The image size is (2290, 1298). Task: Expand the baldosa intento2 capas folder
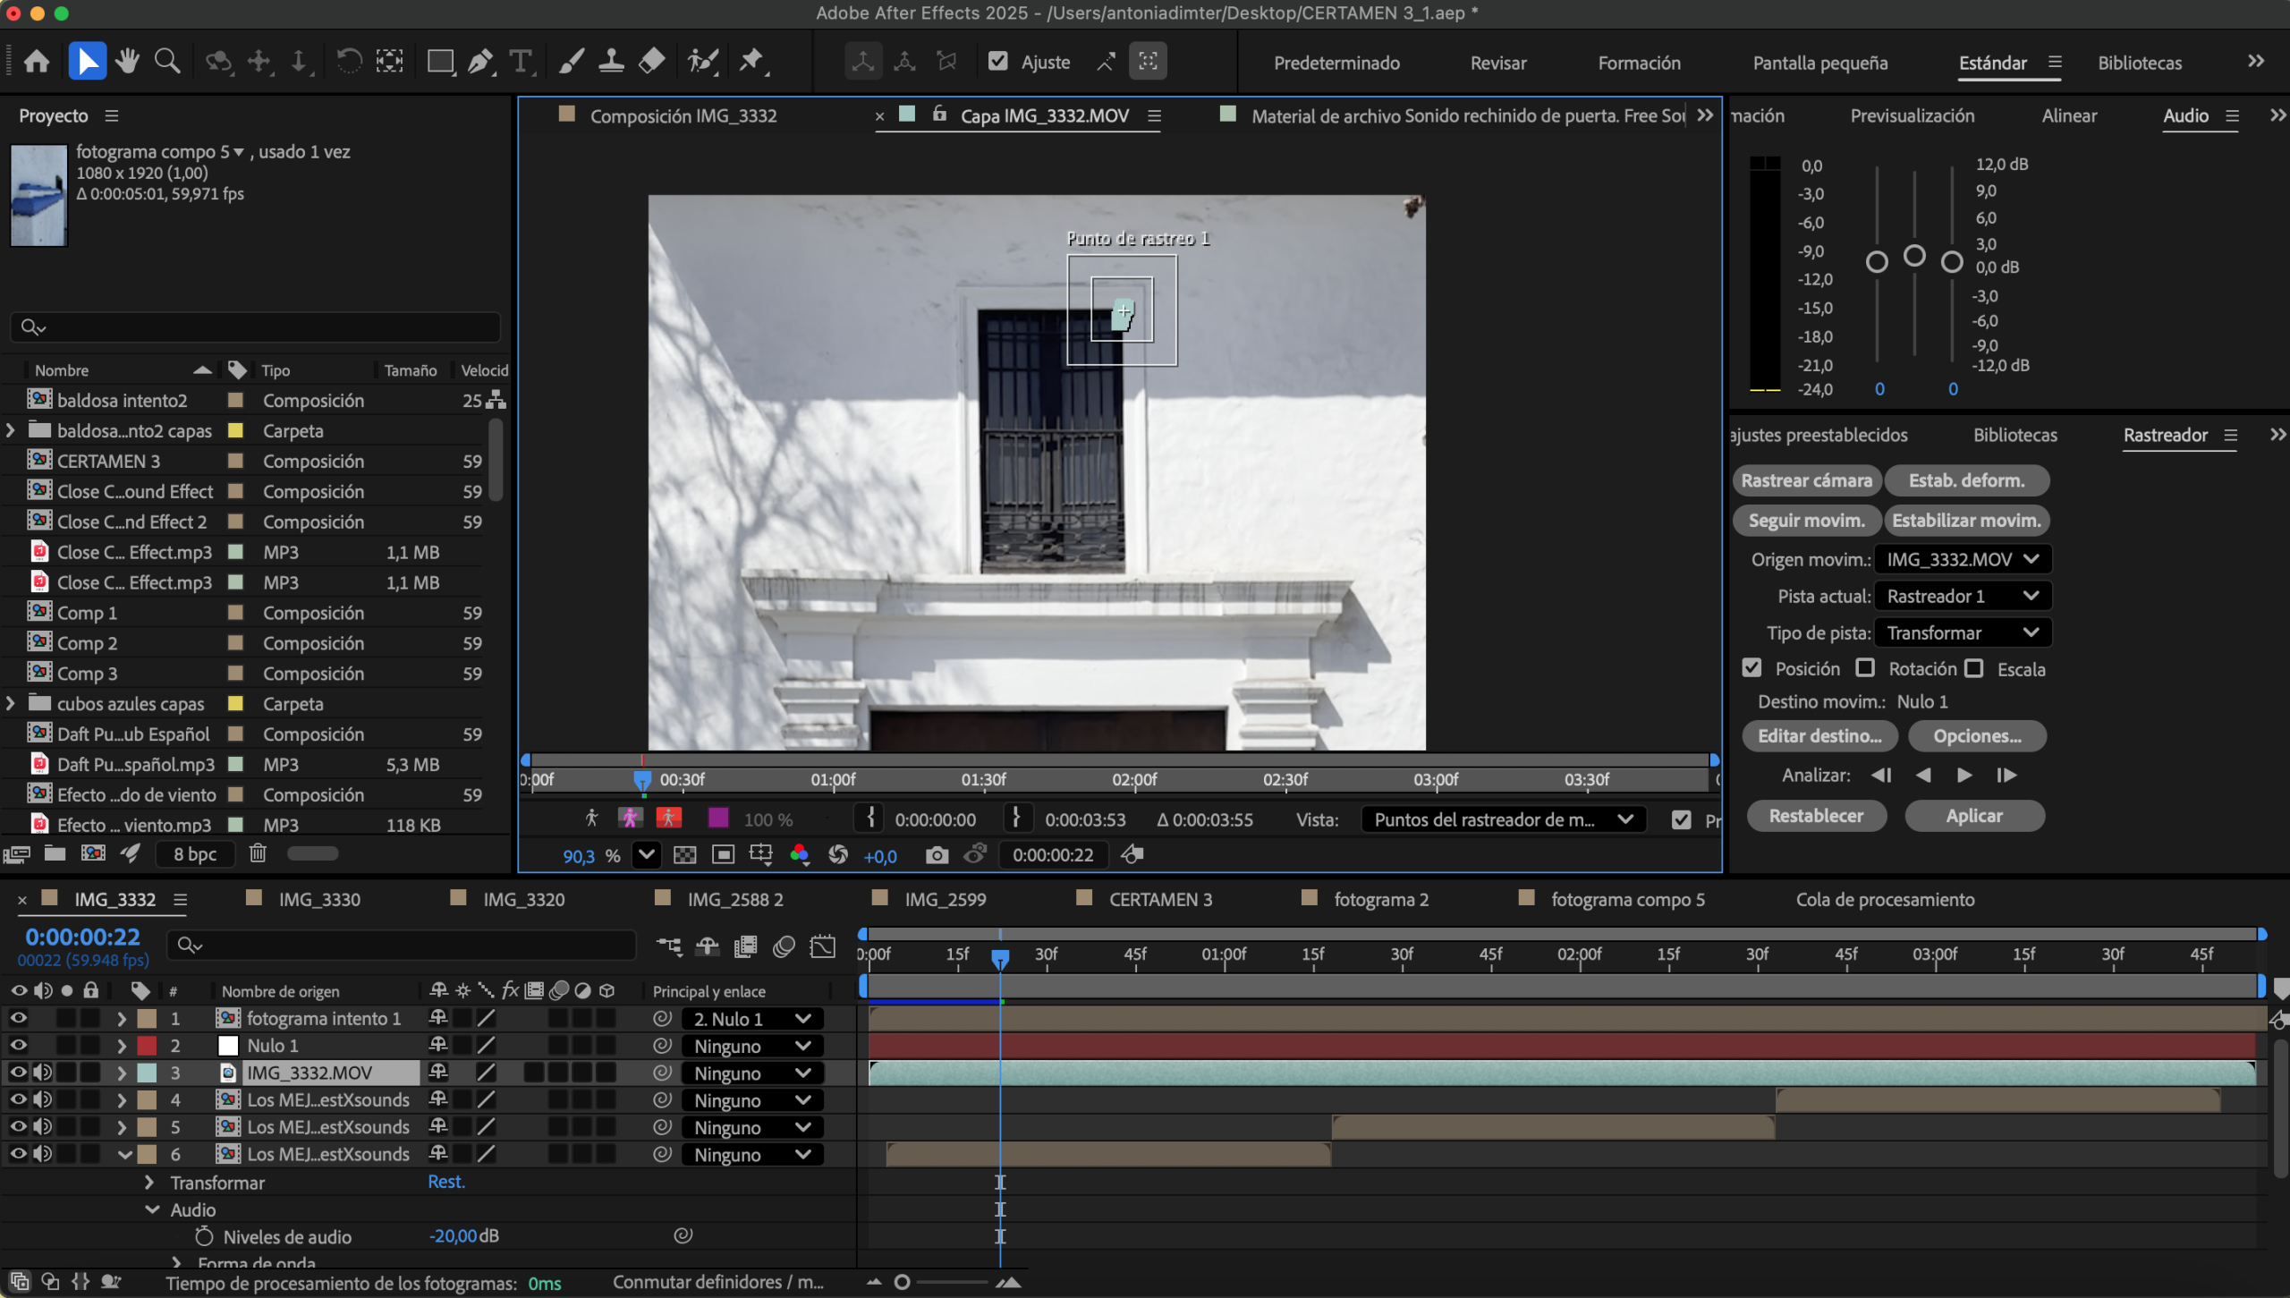(11, 430)
